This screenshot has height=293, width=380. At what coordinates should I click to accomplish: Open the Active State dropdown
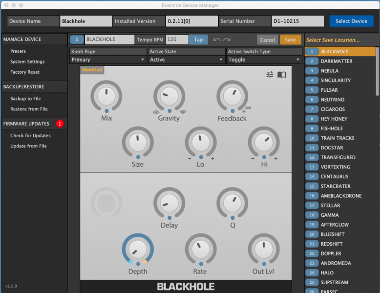point(187,60)
